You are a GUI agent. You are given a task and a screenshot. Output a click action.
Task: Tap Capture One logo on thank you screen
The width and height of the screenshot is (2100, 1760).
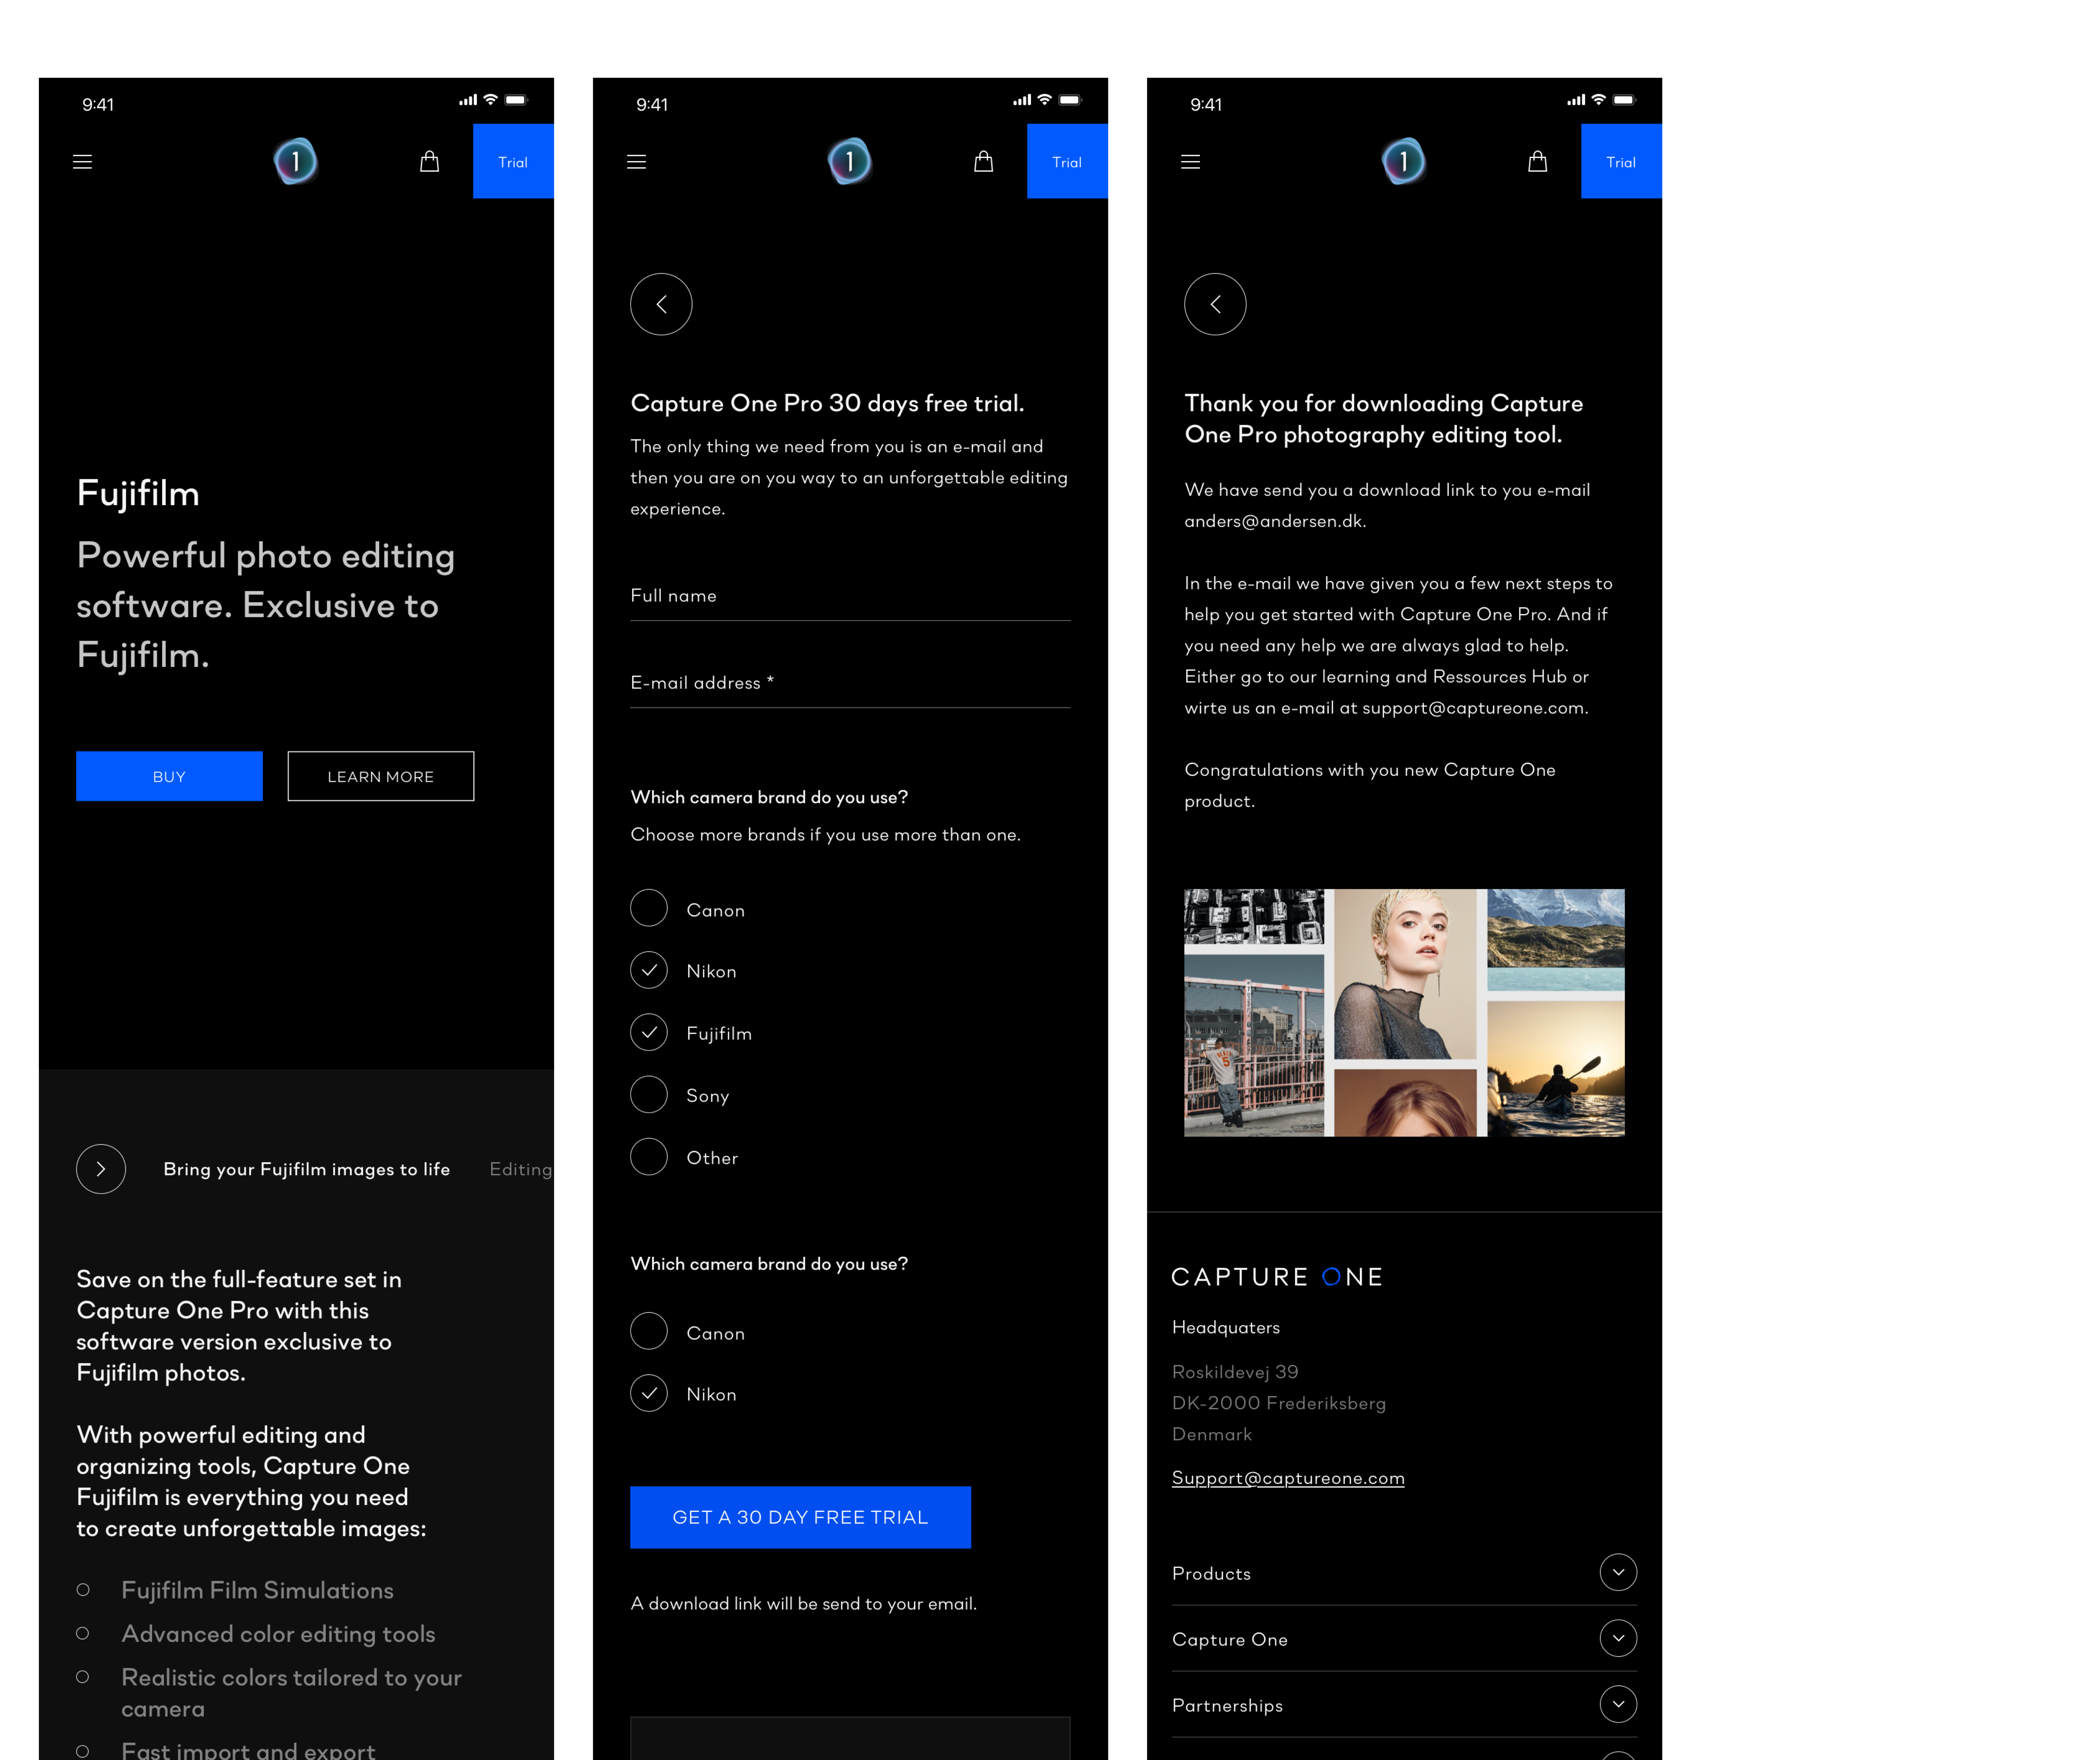pos(1404,161)
